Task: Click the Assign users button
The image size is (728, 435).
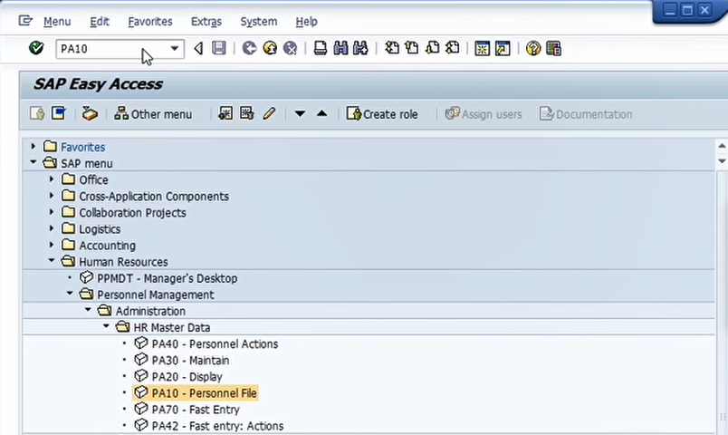Action: (484, 114)
